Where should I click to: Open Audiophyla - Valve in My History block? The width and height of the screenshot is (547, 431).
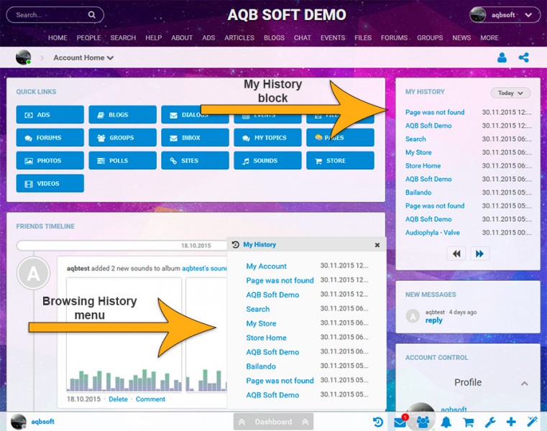[x=432, y=233]
